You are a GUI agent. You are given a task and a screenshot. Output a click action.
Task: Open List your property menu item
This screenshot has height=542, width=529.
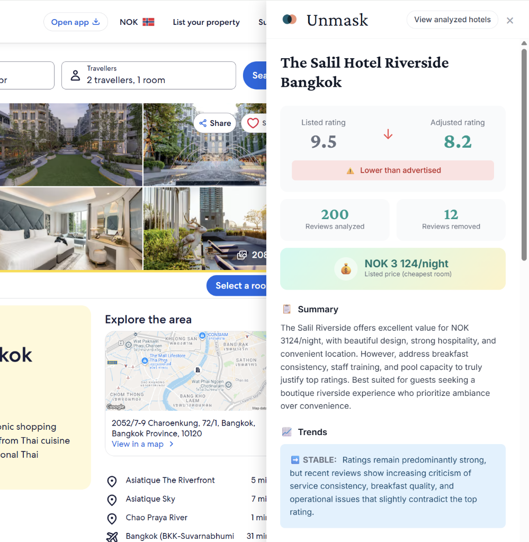pyautogui.click(x=206, y=22)
